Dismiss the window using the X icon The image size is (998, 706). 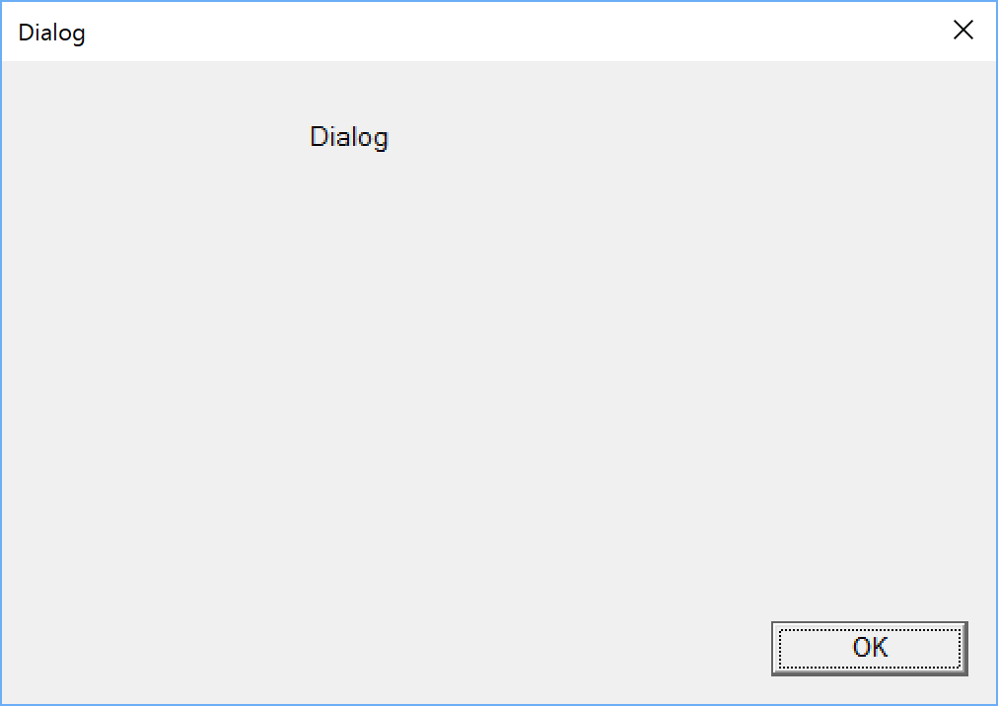click(x=963, y=30)
